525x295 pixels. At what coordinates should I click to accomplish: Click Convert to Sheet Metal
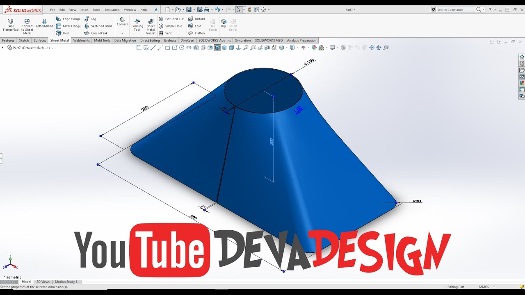click(x=27, y=27)
